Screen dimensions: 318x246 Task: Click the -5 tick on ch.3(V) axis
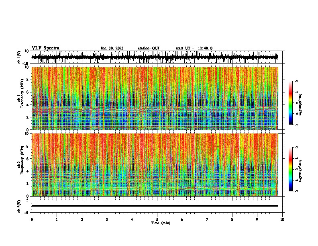pyautogui.click(x=27, y=213)
